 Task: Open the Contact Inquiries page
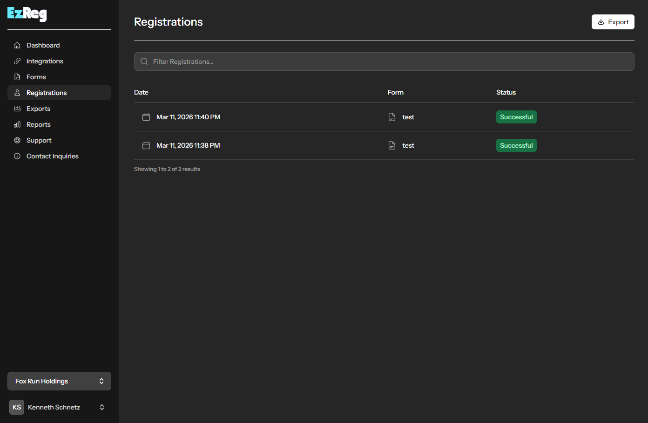[x=52, y=156]
